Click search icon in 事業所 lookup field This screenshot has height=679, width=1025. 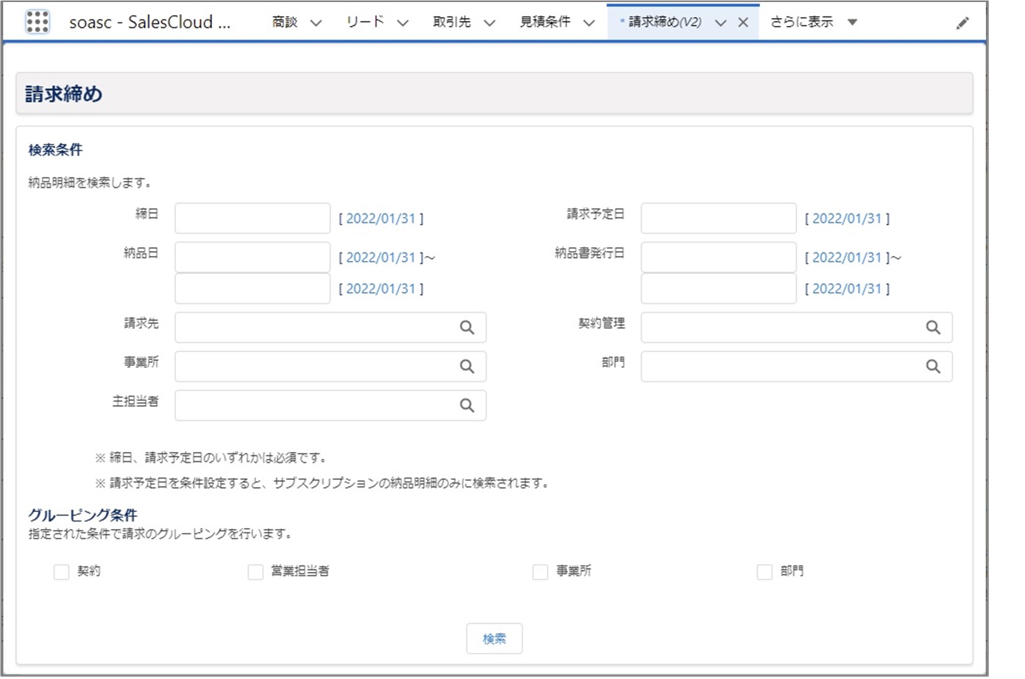(467, 366)
